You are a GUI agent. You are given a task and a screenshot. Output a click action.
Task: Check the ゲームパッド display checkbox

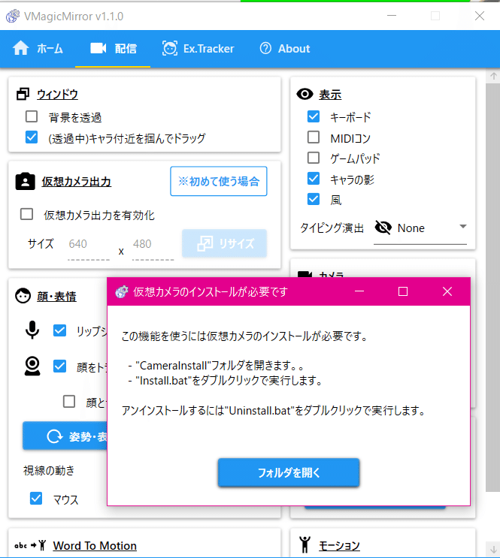coord(314,158)
